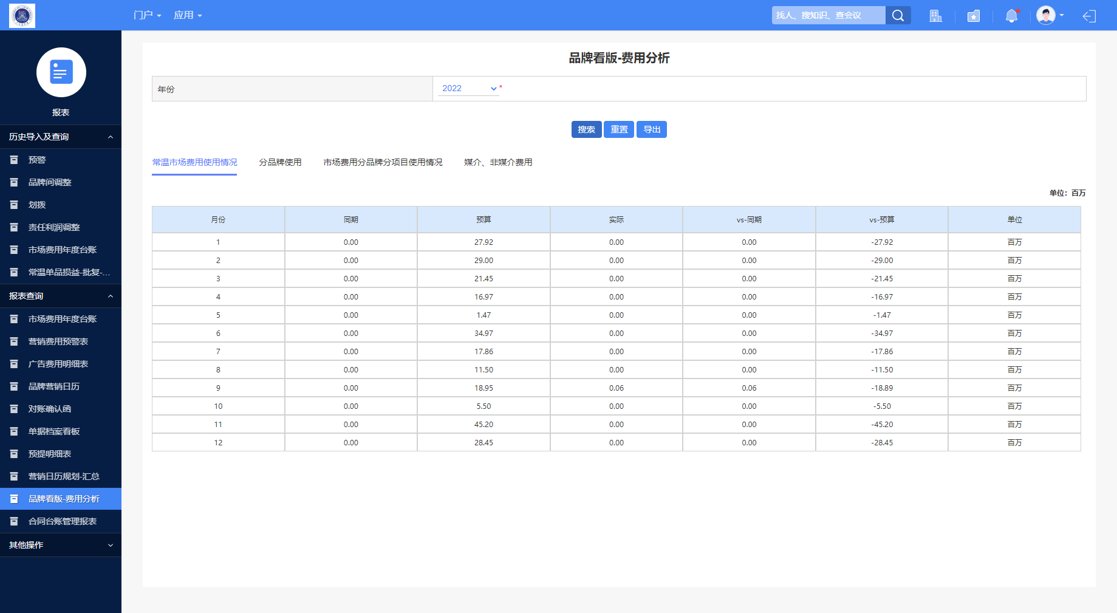Click the 搜索 button
1117x613 pixels.
pos(586,129)
